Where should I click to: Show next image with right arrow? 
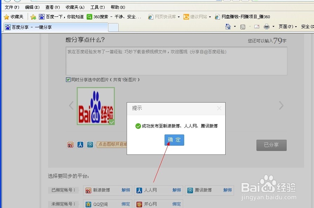tap(281, 105)
